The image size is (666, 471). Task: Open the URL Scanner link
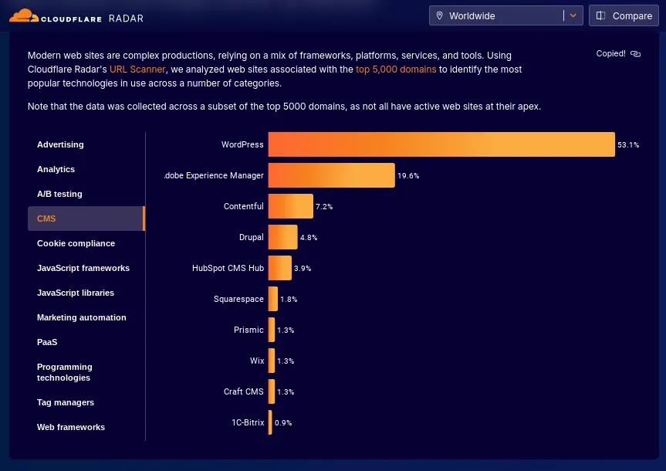click(x=137, y=69)
